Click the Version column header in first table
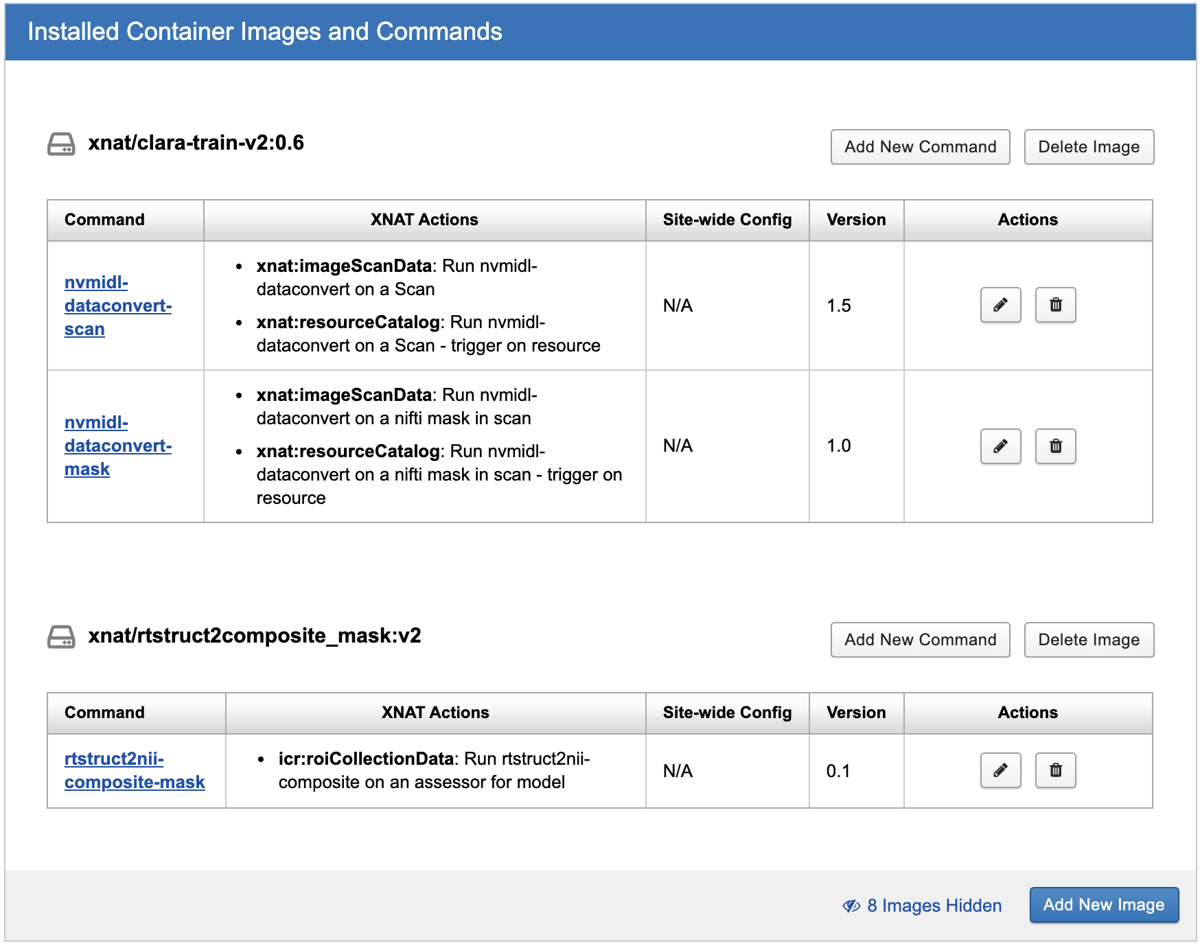The height and width of the screenshot is (946, 1200). click(x=855, y=220)
